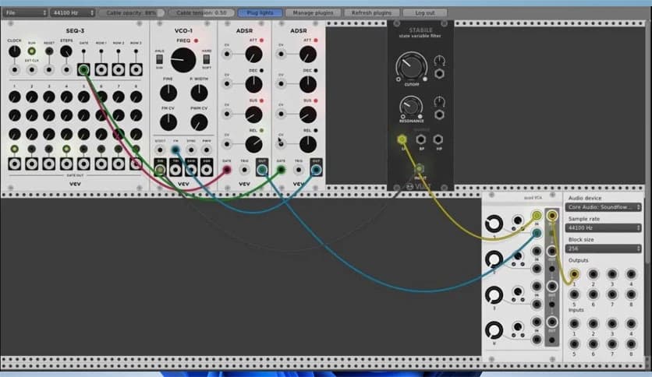Open the File menu
Screen dimensions: 652x377
click(24, 13)
